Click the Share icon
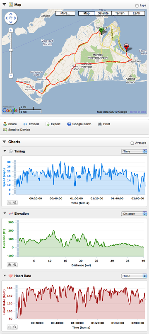149x334 pixels. 5,124
